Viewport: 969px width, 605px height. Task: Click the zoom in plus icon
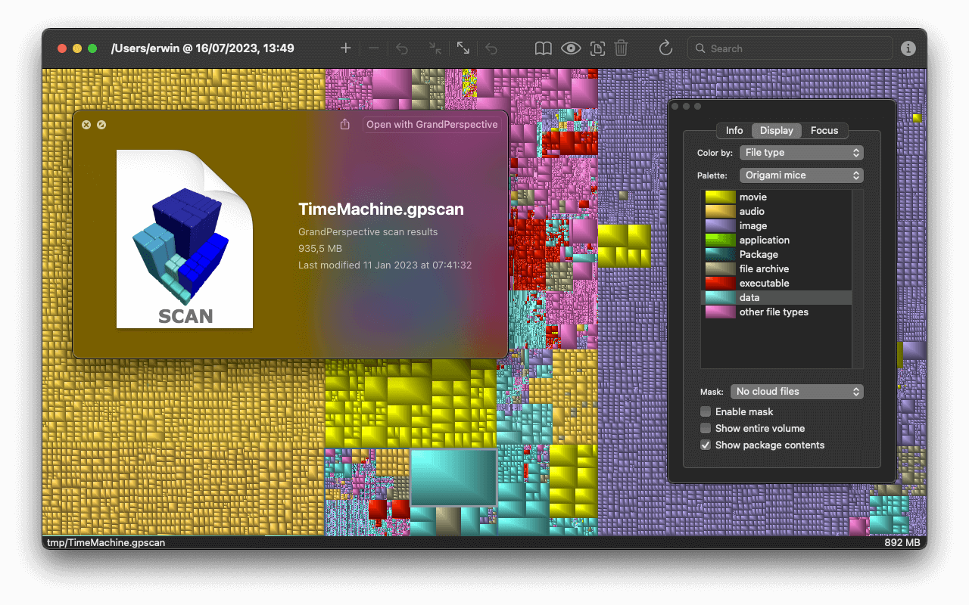[346, 48]
